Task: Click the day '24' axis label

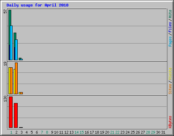Action: 127,132
